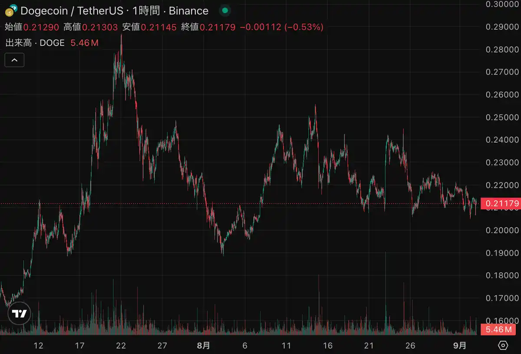Viewport: 521px width, 354px height.
Task: Click the 安値 0.21145 low value
Action: (149, 27)
